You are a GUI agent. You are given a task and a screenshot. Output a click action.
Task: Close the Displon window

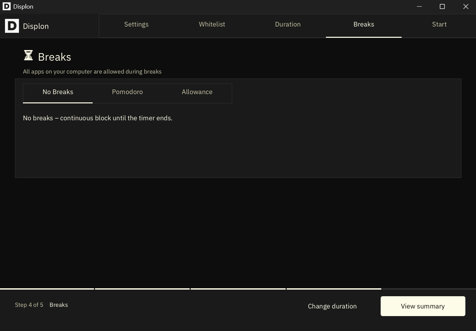[466, 7]
